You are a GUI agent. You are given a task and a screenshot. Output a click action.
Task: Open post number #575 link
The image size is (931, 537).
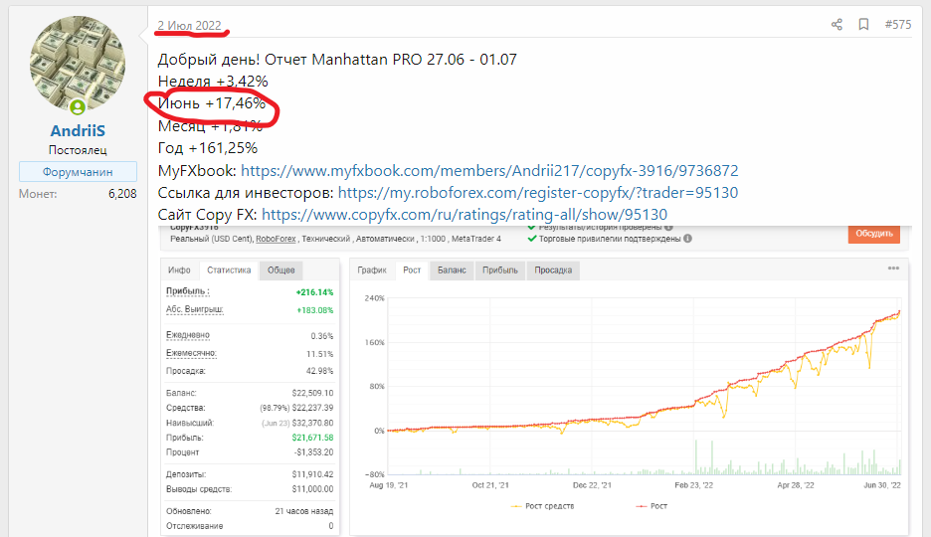[x=898, y=24]
